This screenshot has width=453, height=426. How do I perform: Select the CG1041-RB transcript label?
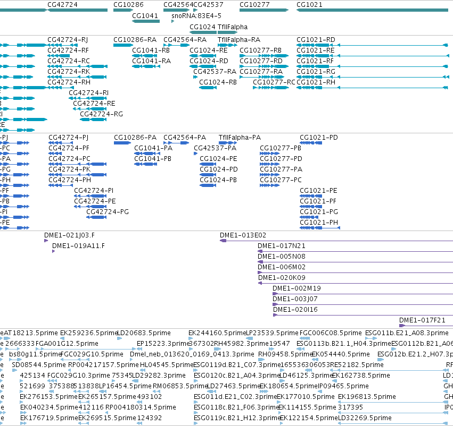pyautogui.click(x=151, y=50)
